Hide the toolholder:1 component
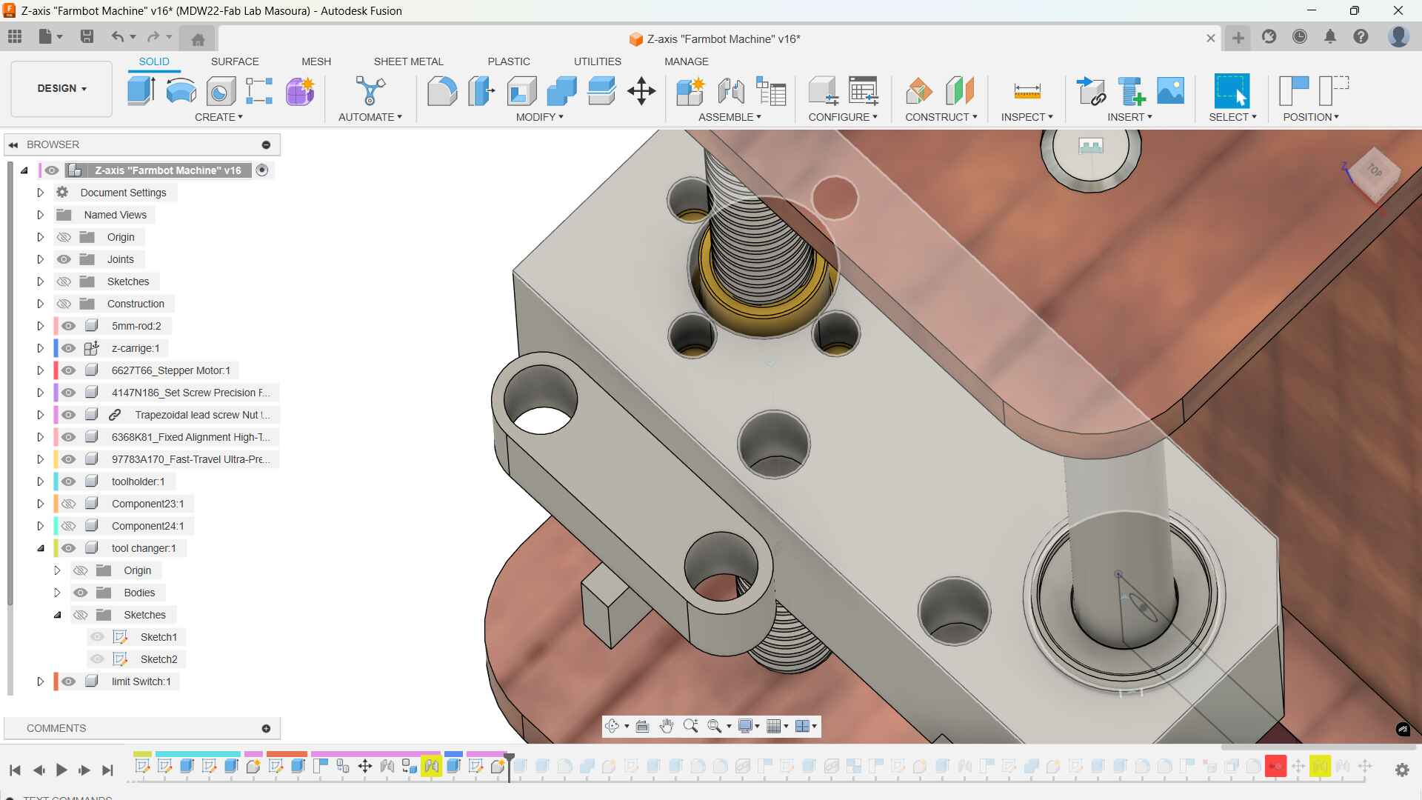The image size is (1422, 800). click(68, 481)
